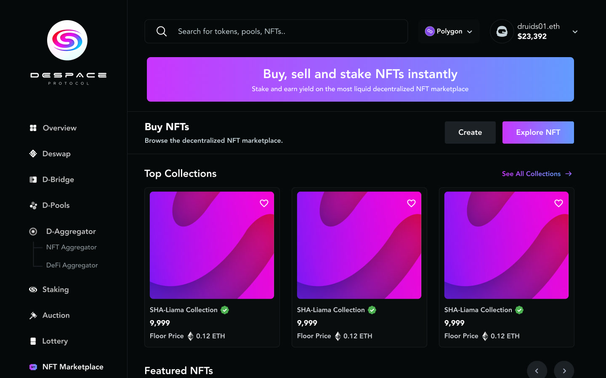Favorite the second SHA-Liama collection card
Viewport: 606px width, 378px height.
click(411, 203)
